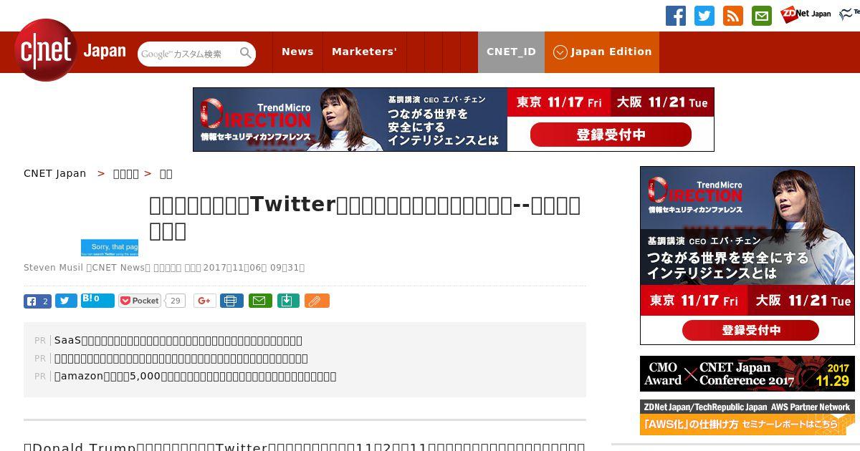Screen dimensions: 860x451
Task: Click the CNET Japan breadcrumb link
Action: point(55,173)
